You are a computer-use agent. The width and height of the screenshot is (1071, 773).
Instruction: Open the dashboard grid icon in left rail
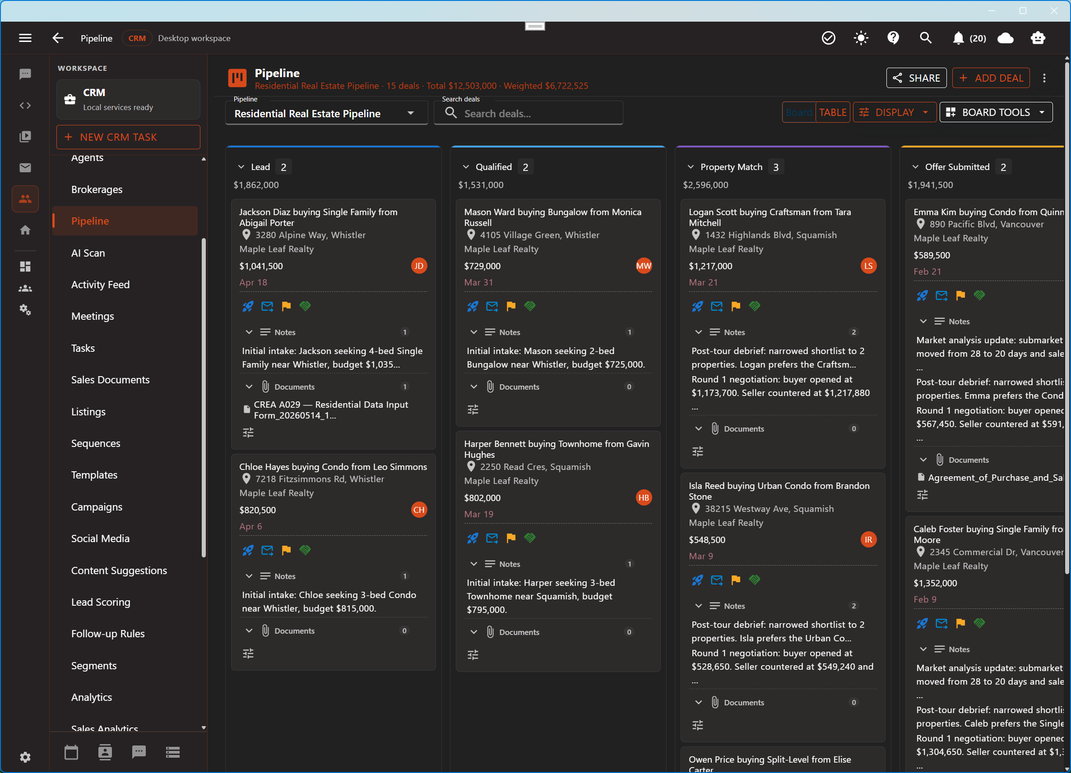tap(25, 267)
